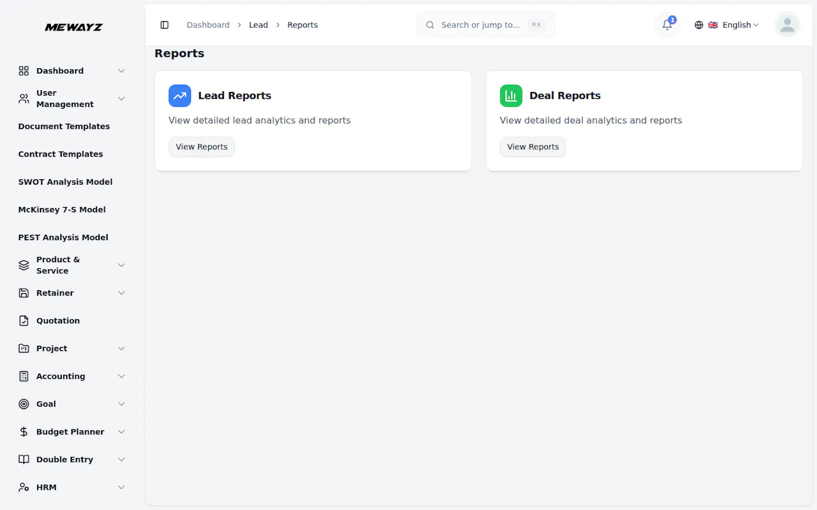The height and width of the screenshot is (510, 817).
Task: Expand the Dashboard menu chevron
Action: click(122, 71)
